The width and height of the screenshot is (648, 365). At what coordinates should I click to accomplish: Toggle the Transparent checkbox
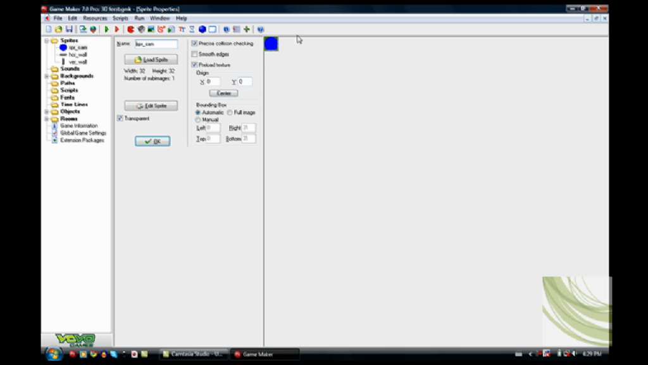click(120, 118)
